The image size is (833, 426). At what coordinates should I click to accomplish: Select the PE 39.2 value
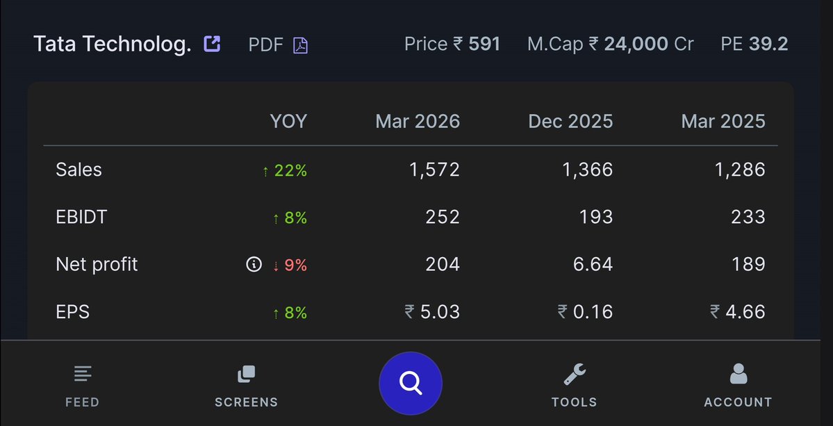tap(754, 44)
